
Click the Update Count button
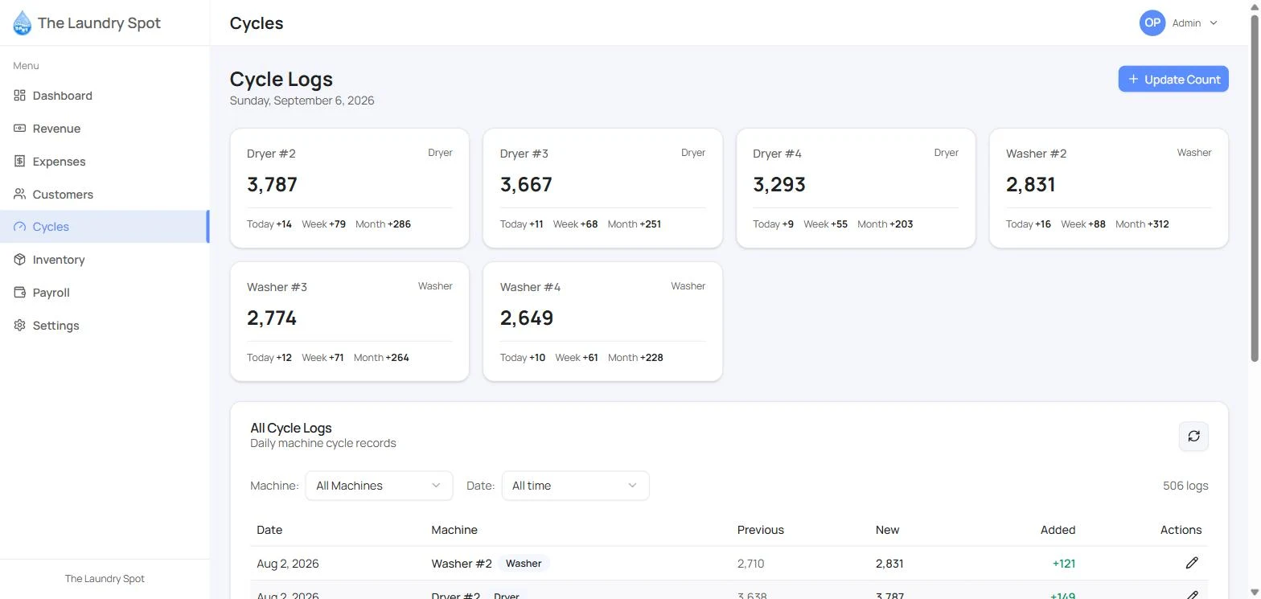click(x=1173, y=79)
